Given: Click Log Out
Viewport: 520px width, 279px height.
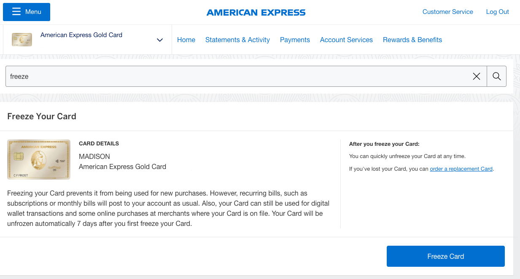Looking at the screenshot, I should pos(497,12).
